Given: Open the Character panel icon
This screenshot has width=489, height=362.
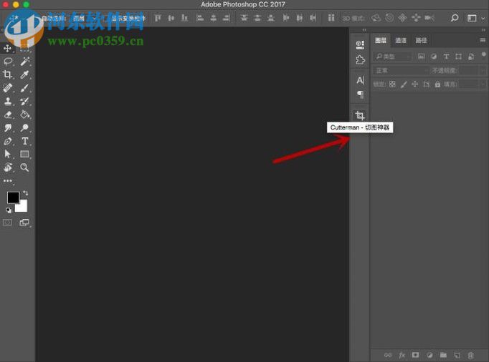Looking at the screenshot, I should pyautogui.click(x=360, y=80).
